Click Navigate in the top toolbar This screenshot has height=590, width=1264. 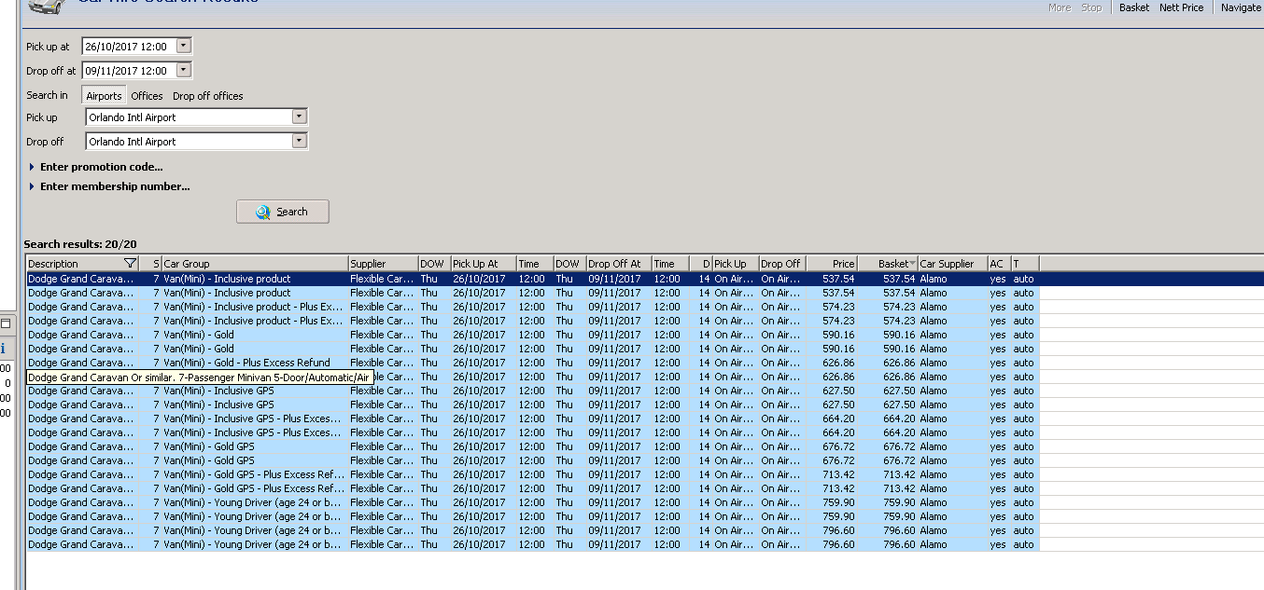click(x=1241, y=7)
